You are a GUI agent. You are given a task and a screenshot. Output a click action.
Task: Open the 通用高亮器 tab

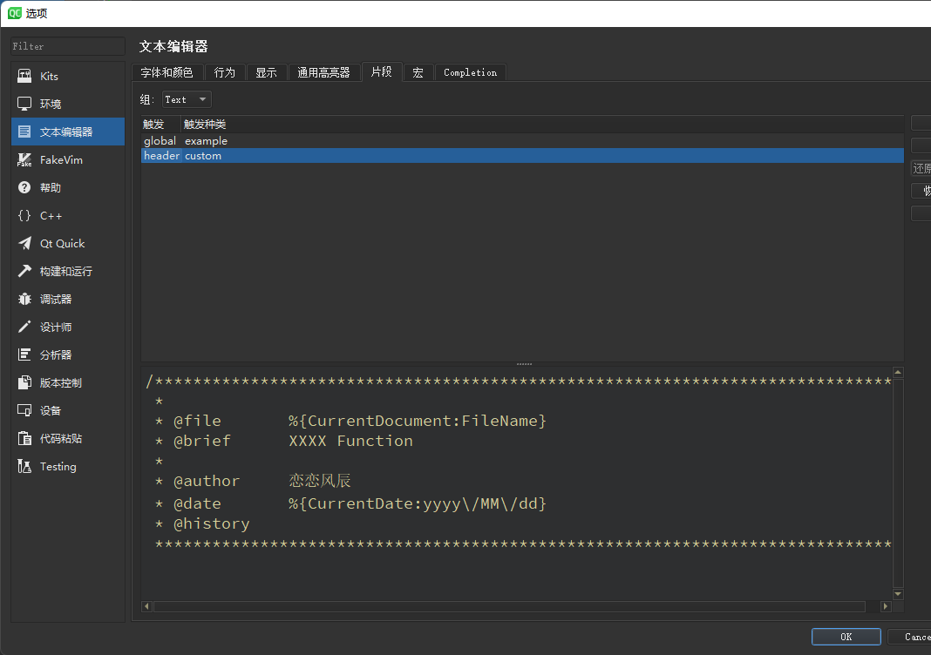click(x=323, y=72)
